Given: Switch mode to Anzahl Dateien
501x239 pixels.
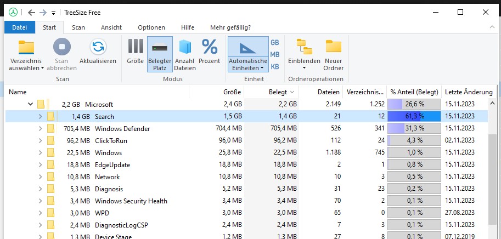Looking at the screenshot, I should point(185,55).
